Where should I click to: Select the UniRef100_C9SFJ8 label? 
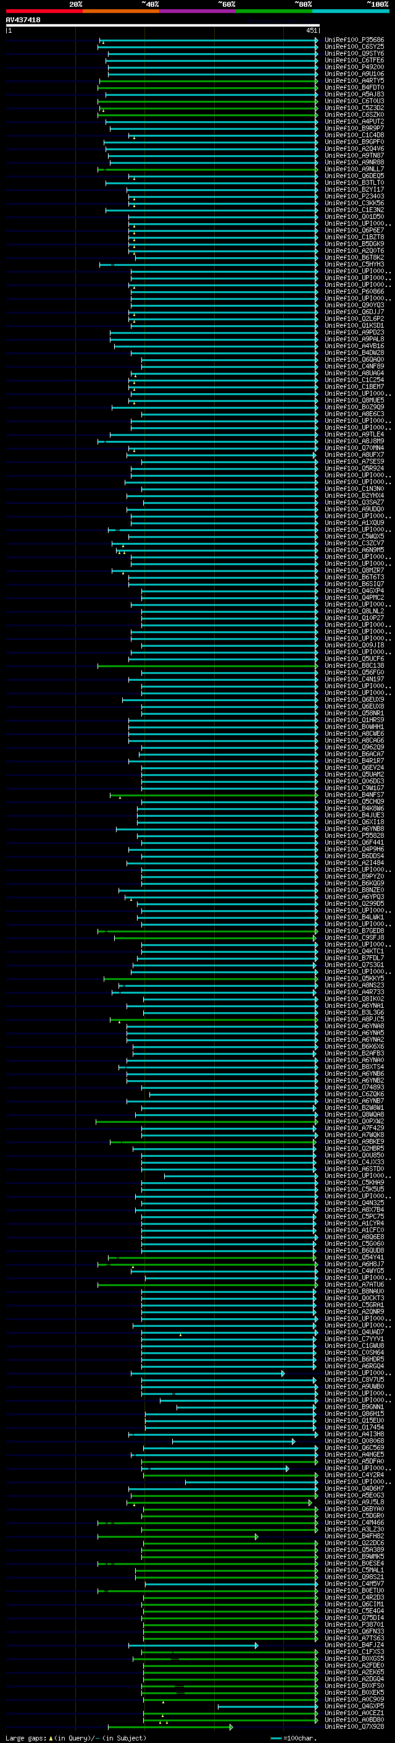[354, 938]
